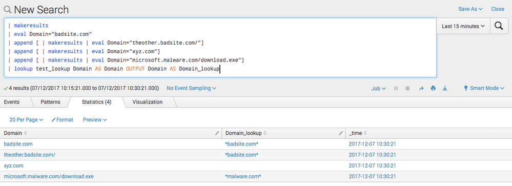Image resolution: width=512 pixels, height=186 pixels.
Task: Open the Save As dropdown
Action: click(x=470, y=9)
